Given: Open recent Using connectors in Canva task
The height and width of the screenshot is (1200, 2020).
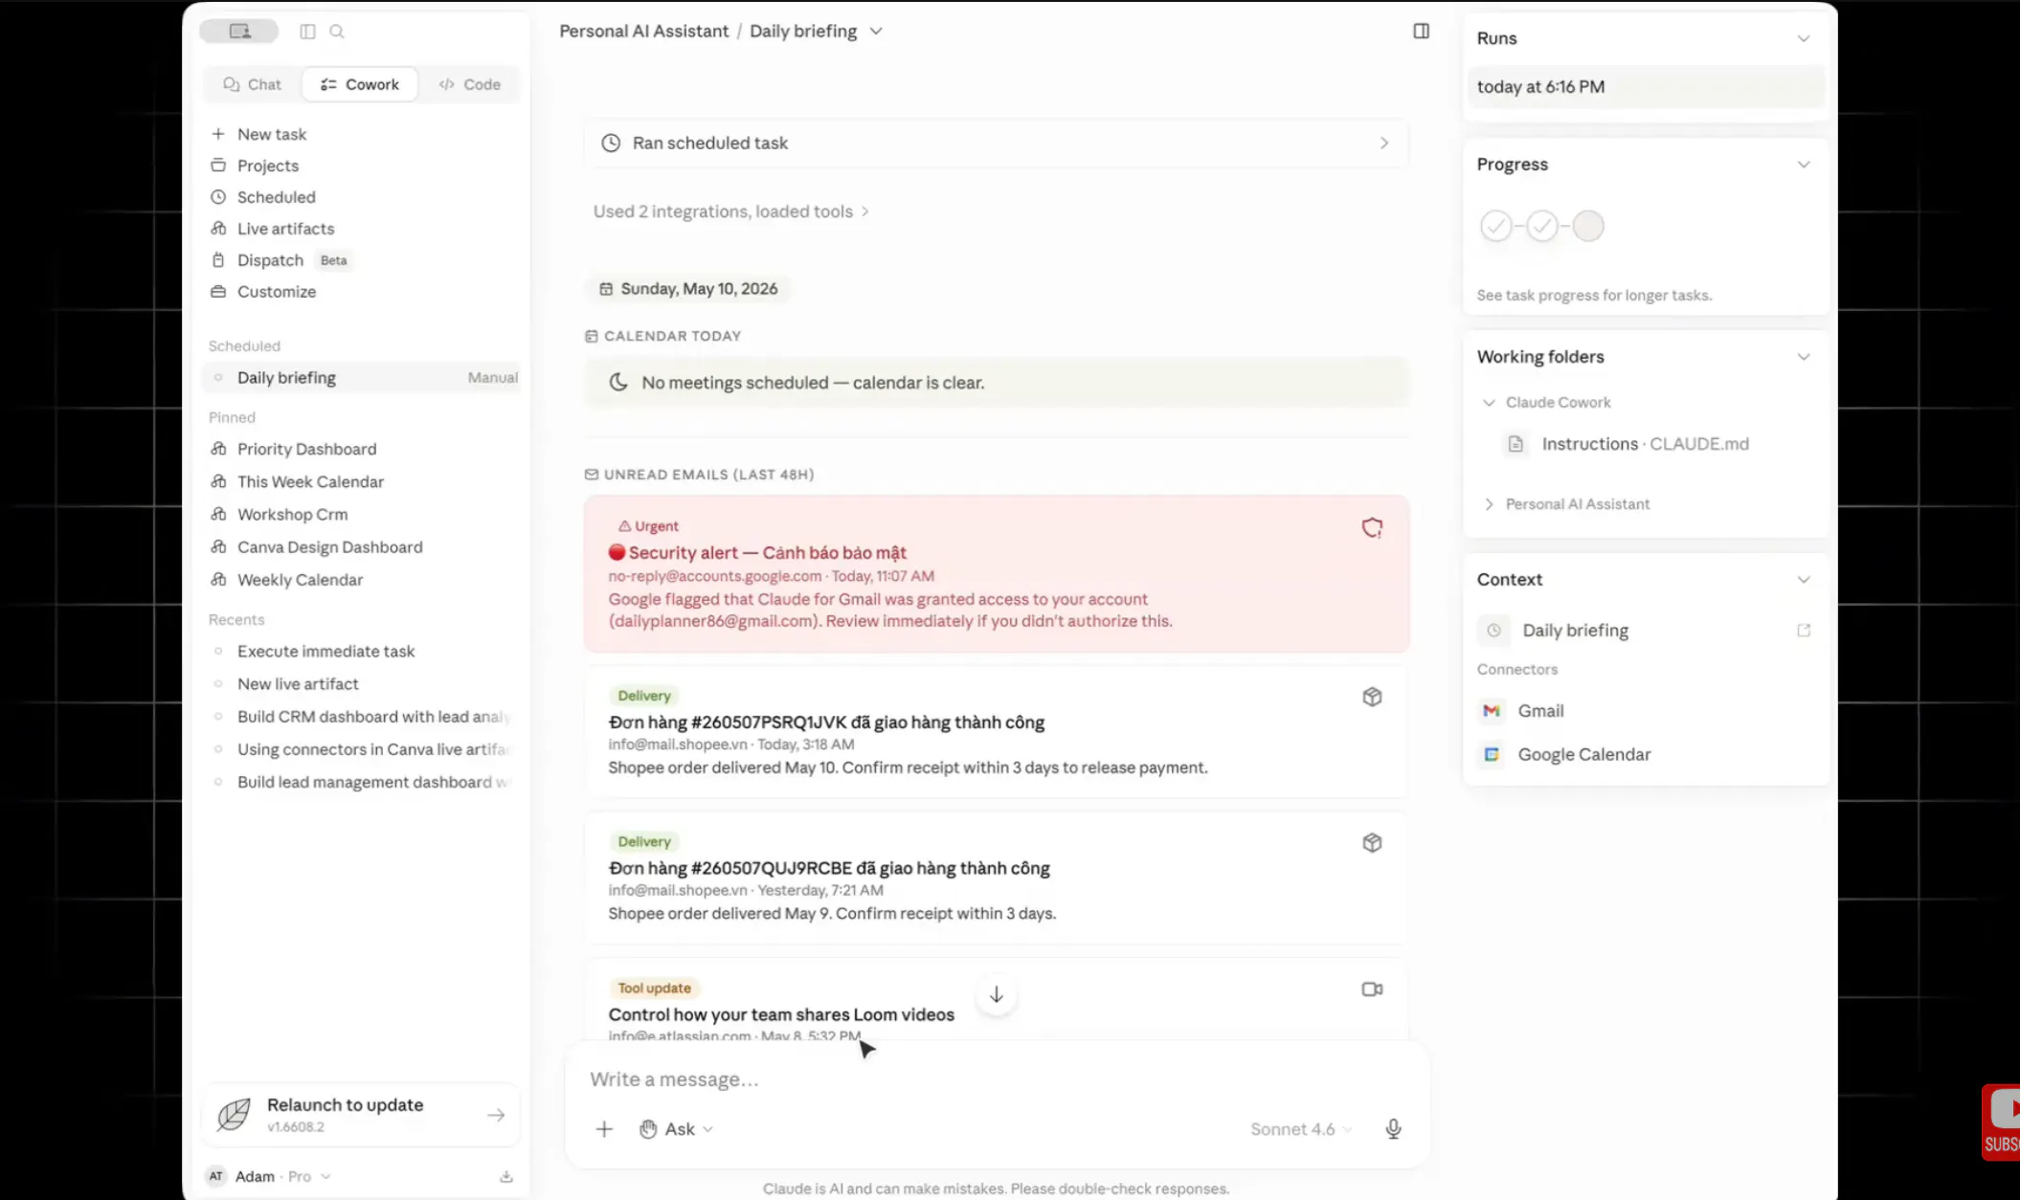Looking at the screenshot, I should pyautogui.click(x=362, y=749).
